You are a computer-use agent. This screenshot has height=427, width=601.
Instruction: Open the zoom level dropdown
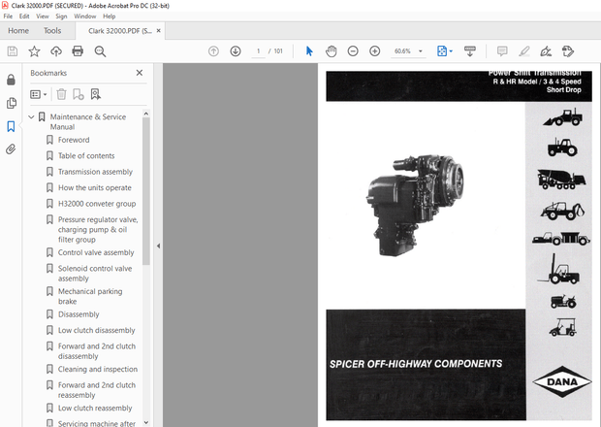click(x=421, y=51)
